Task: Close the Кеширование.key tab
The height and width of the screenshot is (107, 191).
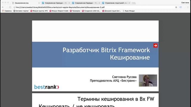Action: [39, 3]
